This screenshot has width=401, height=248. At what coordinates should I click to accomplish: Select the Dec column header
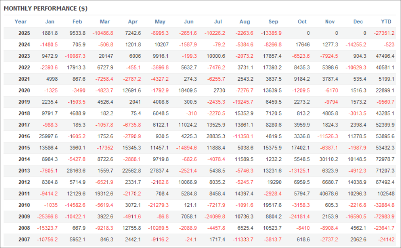tap(358, 22)
